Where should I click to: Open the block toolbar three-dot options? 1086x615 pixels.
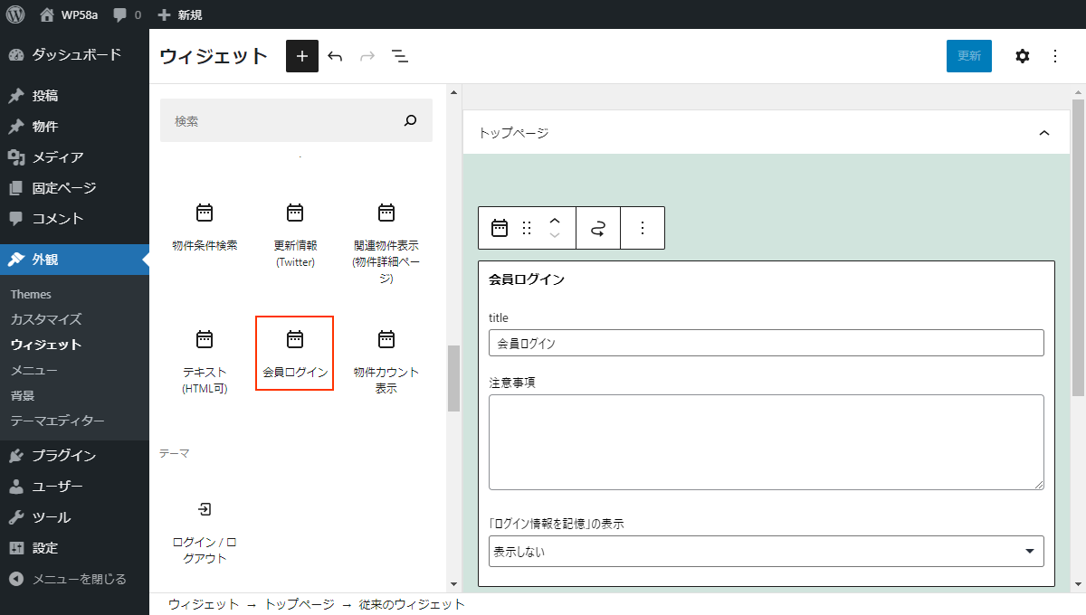pyautogui.click(x=643, y=228)
